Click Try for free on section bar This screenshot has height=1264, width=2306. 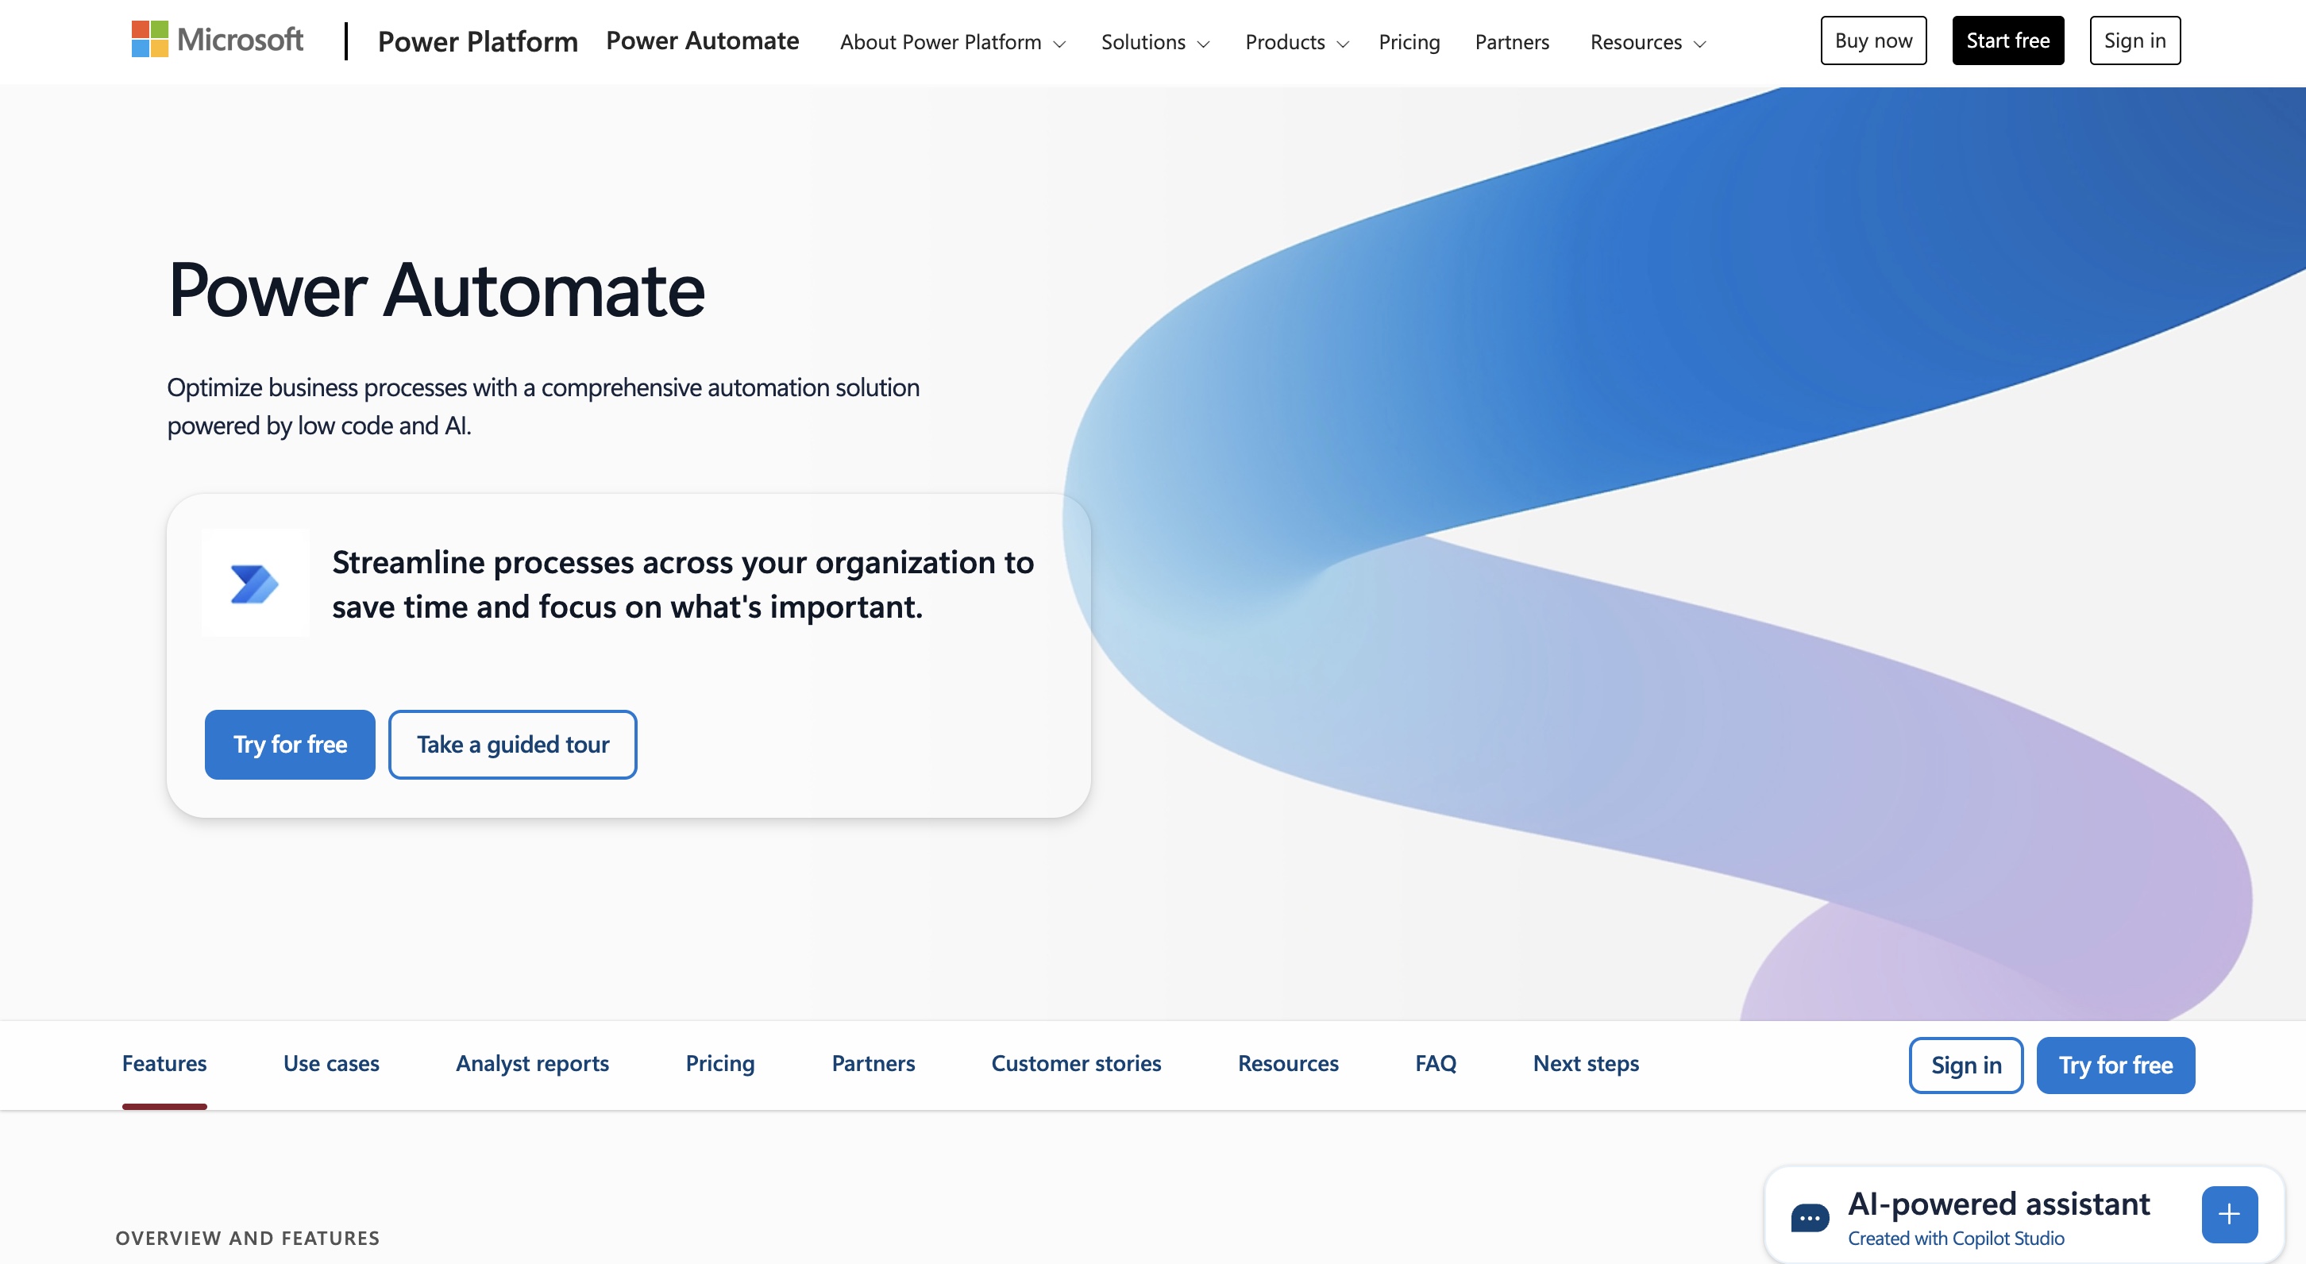(2115, 1066)
